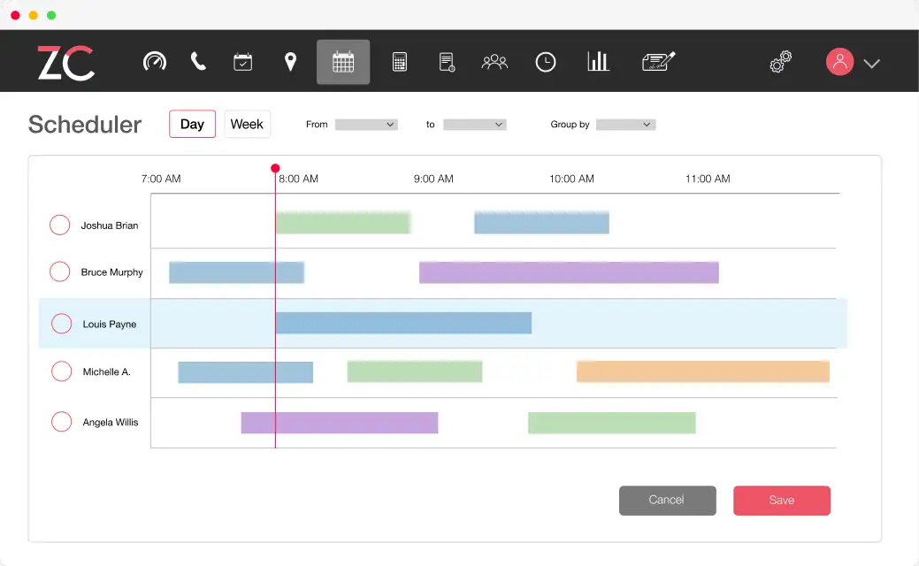Image resolution: width=919 pixels, height=566 pixels.
Task: Open the check signing pen icon
Action: tap(659, 61)
